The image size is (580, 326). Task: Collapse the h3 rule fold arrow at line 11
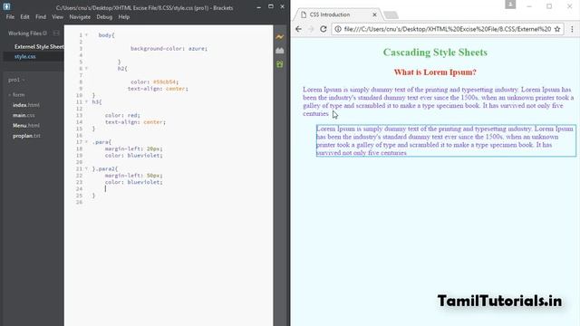click(87, 101)
